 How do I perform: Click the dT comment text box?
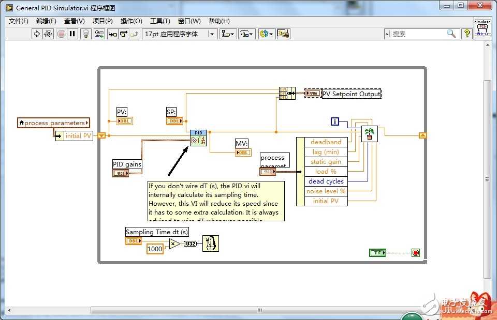[x=216, y=201]
